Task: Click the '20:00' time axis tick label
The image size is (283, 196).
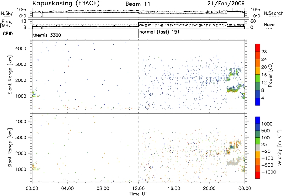Action: (209, 189)
